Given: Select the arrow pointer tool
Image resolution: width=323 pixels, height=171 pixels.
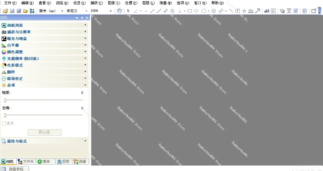Looking at the screenshot, I should pyautogui.click(x=128, y=11).
